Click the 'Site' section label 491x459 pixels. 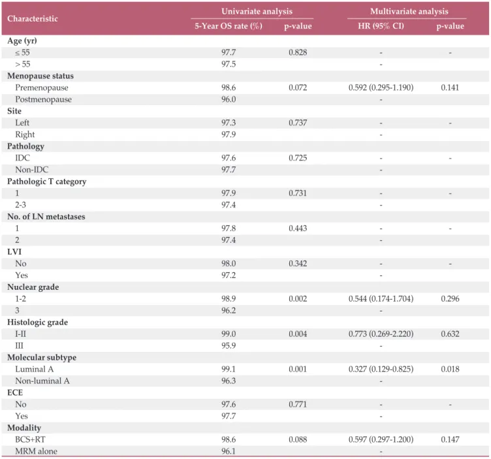[x=14, y=111]
